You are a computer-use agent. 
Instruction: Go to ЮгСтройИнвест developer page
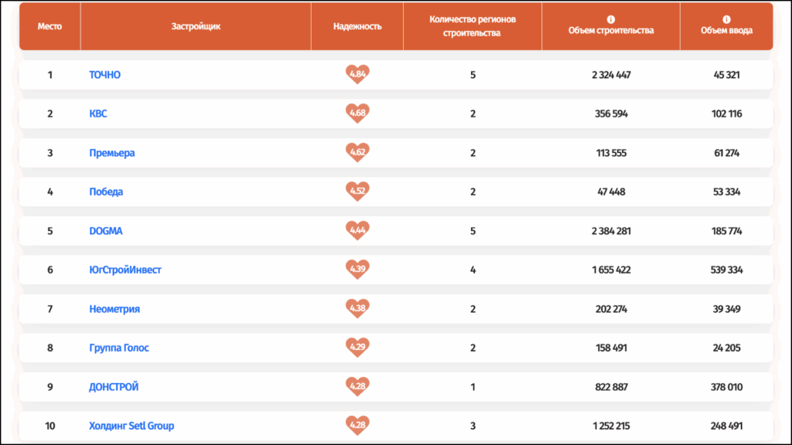(x=125, y=270)
